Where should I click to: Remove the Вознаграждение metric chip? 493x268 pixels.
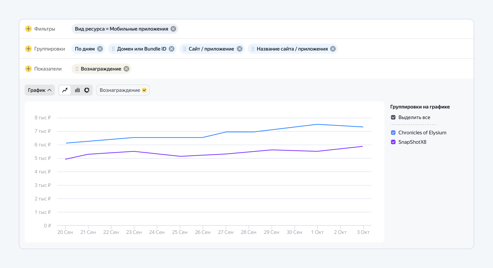point(126,69)
